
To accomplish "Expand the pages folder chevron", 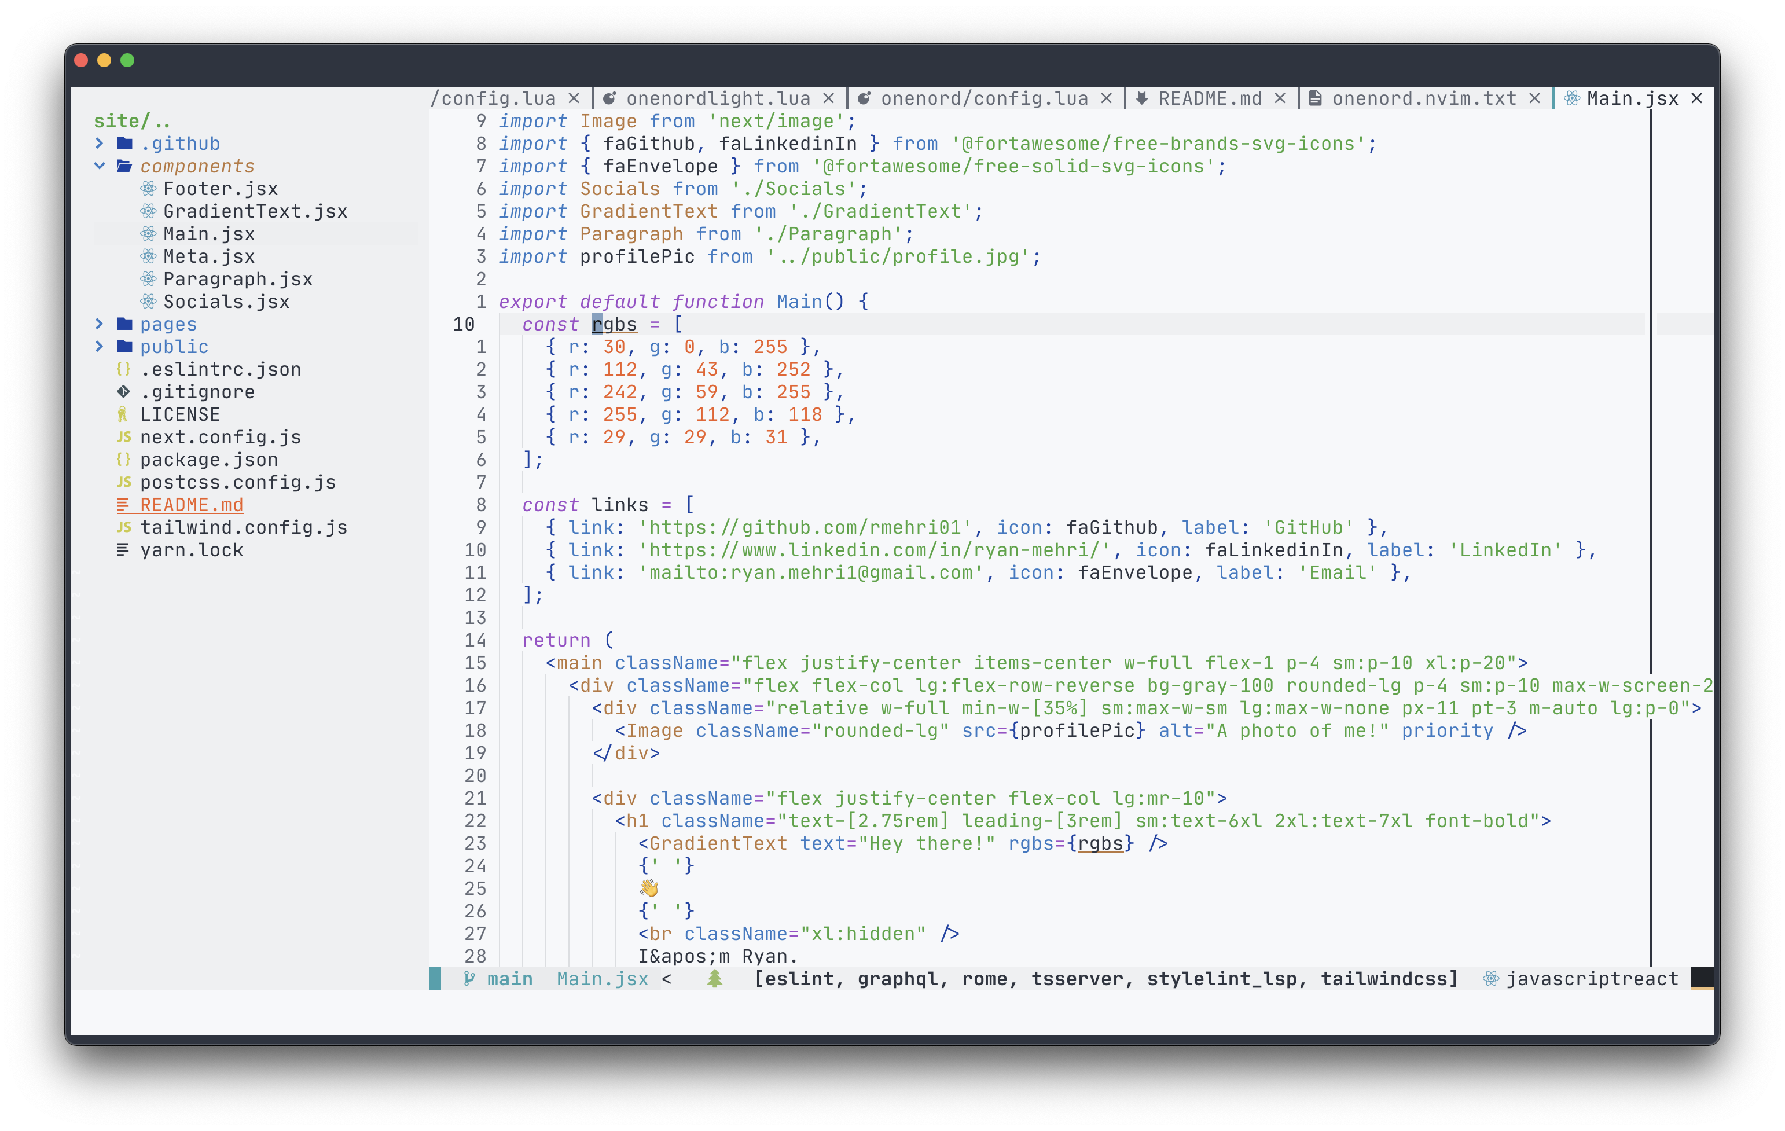I will click(x=100, y=324).
